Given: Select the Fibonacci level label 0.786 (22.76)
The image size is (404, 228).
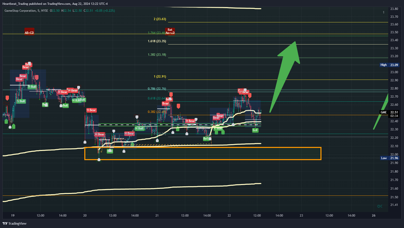Looking at the screenshot, I should tap(157, 89).
